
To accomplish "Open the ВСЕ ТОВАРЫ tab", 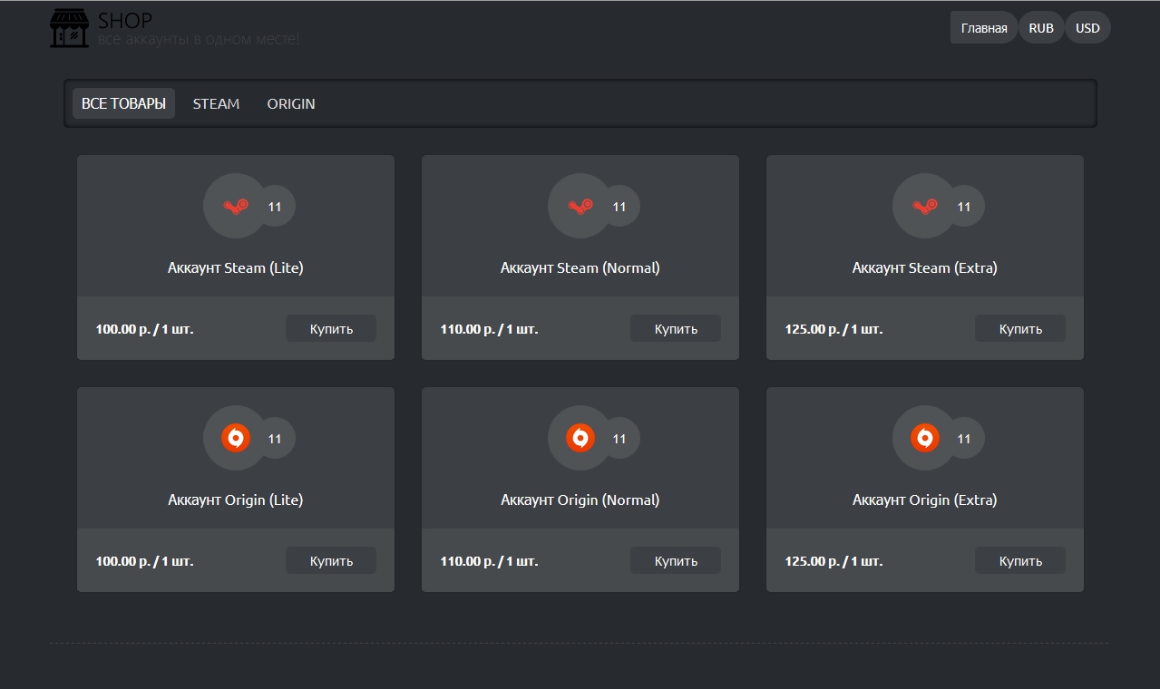I will (123, 103).
